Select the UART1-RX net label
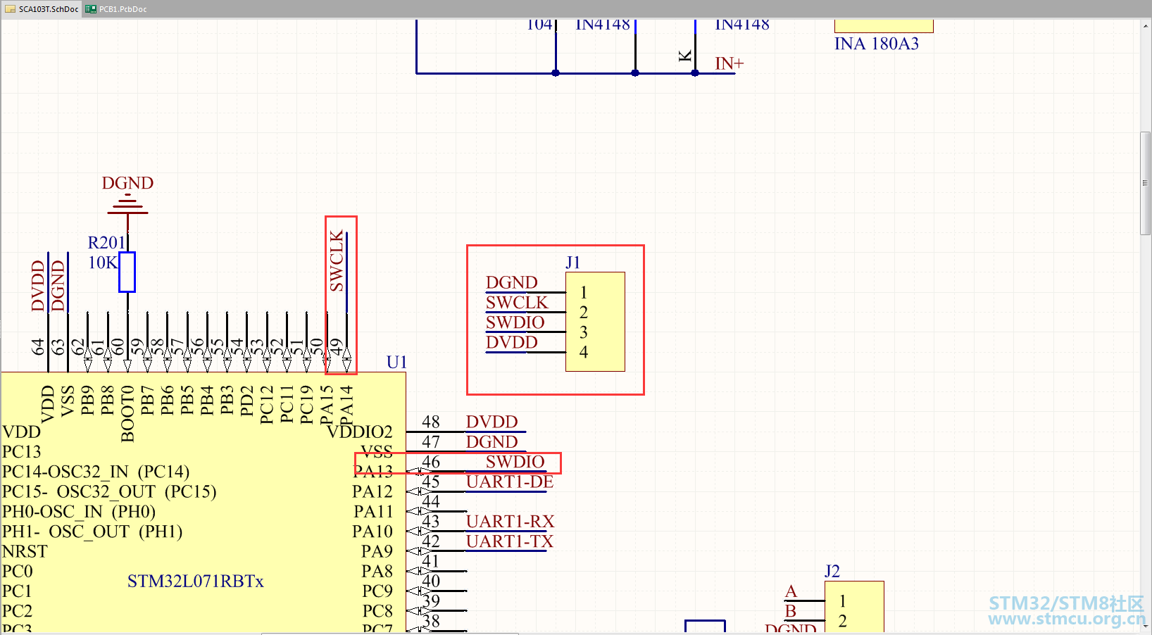The height and width of the screenshot is (635, 1152). click(x=511, y=522)
